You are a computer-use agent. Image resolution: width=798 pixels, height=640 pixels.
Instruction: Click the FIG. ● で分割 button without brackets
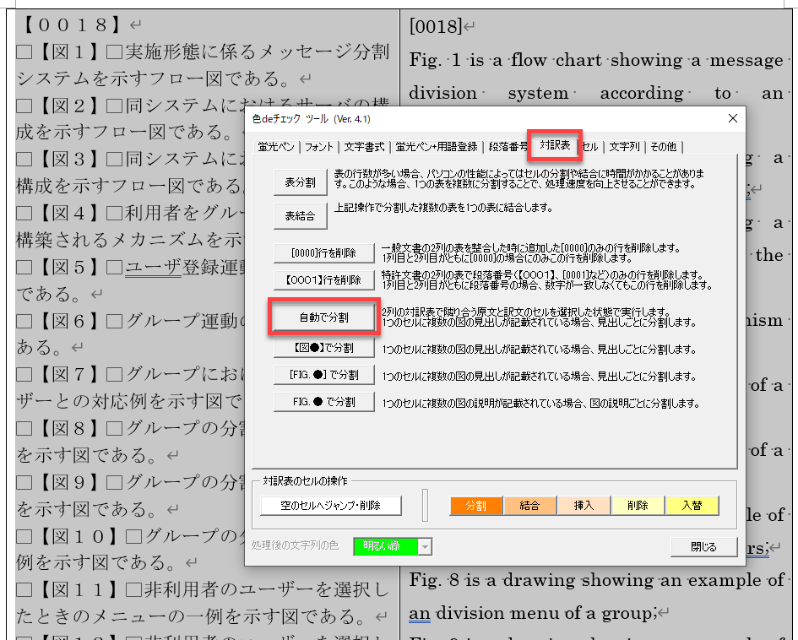tap(323, 402)
